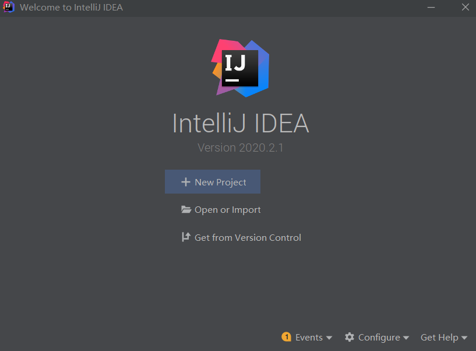Click the IntelliJ icon in the title bar

pos(8,8)
